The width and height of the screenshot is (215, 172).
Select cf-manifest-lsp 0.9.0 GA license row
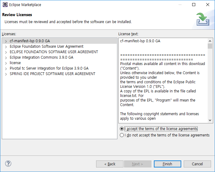click(x=60, y=41)
